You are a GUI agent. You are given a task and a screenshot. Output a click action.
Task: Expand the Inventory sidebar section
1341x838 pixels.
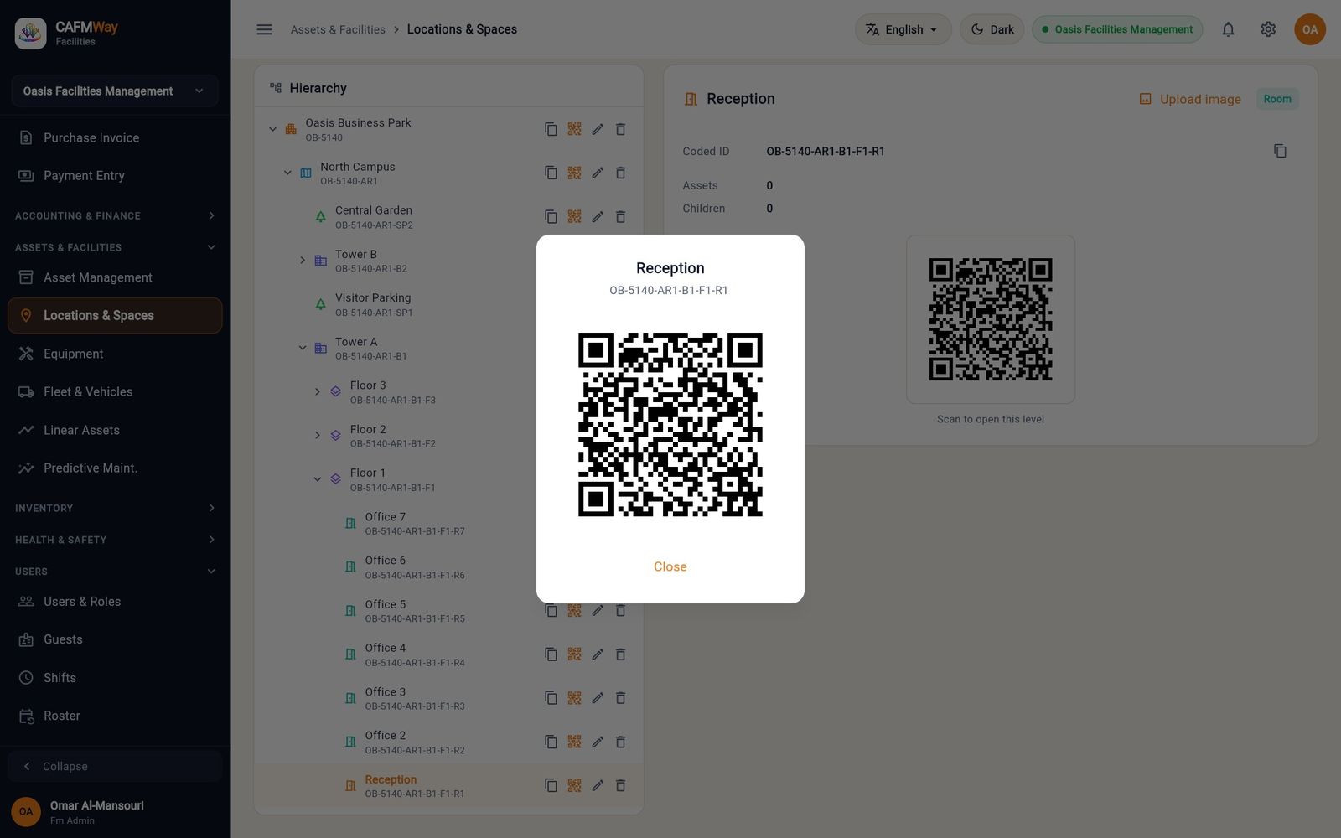coord(115,508)
